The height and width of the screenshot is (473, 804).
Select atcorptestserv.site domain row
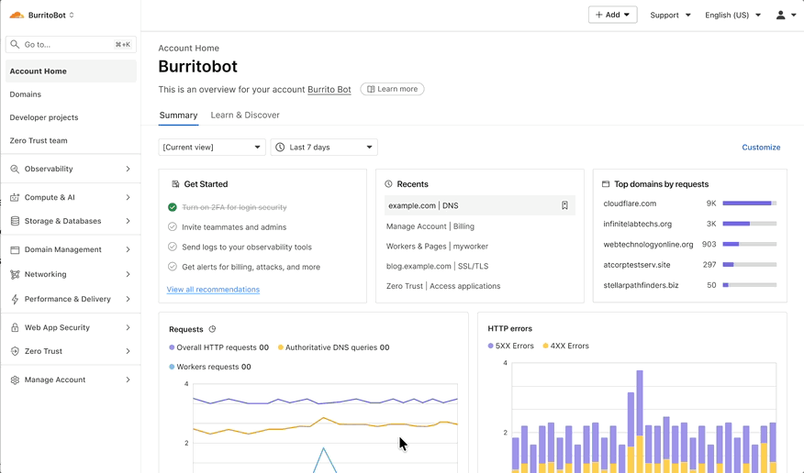click(x=689, y=265)
